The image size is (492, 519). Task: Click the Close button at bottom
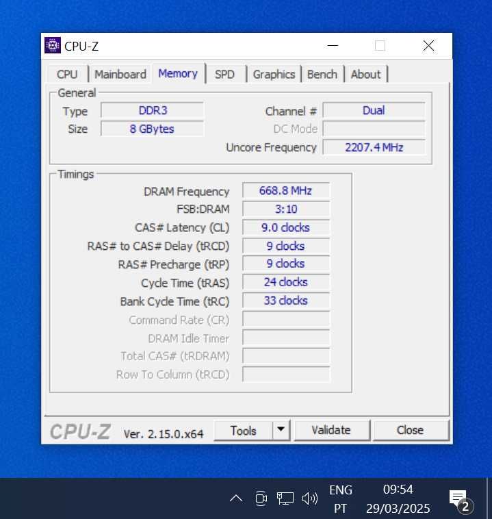coord(411,430)
